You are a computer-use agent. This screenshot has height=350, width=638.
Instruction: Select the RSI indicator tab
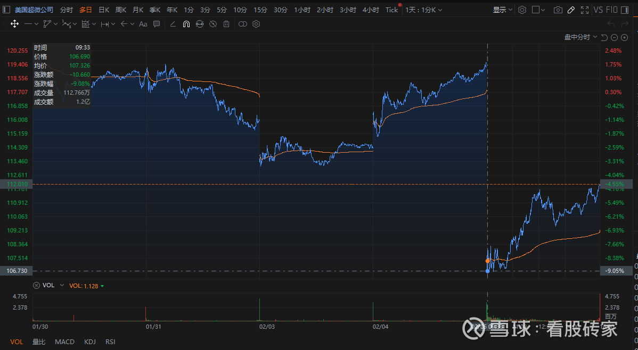tap(110, 342)
